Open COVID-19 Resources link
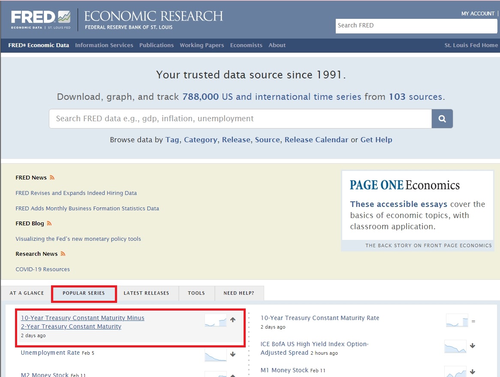This screenshot has width=500, height=377. click(x=43, y=269)
